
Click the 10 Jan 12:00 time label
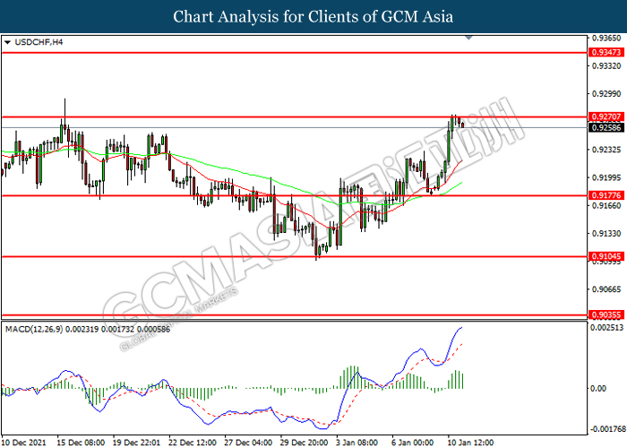471,443
